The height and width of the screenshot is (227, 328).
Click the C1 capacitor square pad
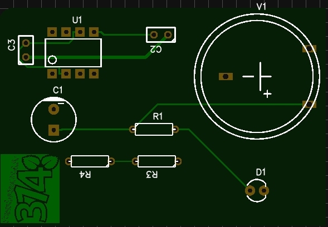tap(54, 130)
